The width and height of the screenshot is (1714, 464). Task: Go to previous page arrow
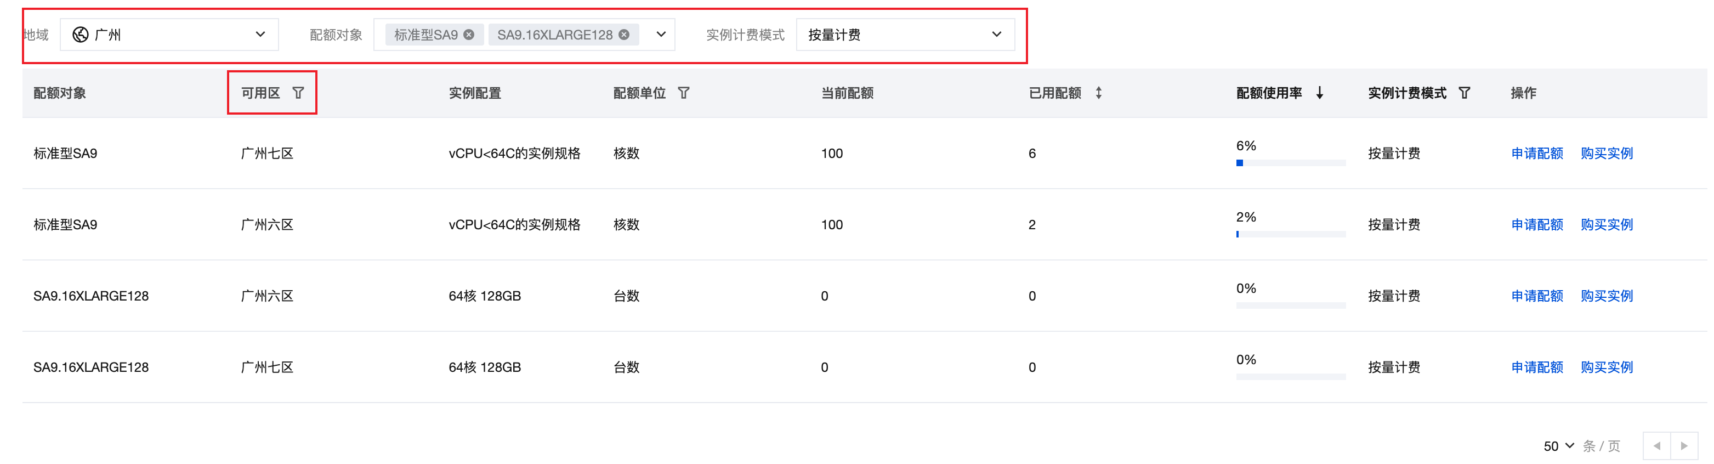[1657, 445]
